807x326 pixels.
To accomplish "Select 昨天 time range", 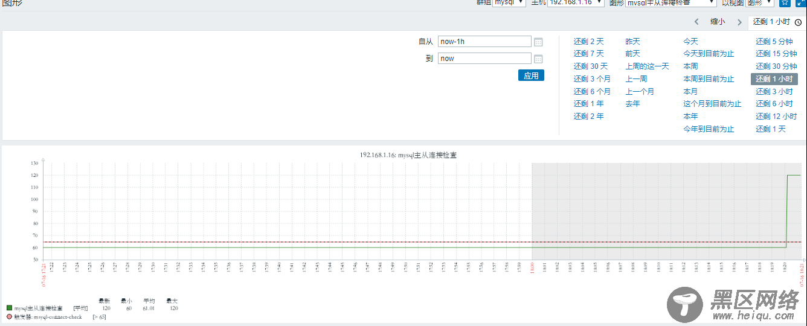I will 632,42.
